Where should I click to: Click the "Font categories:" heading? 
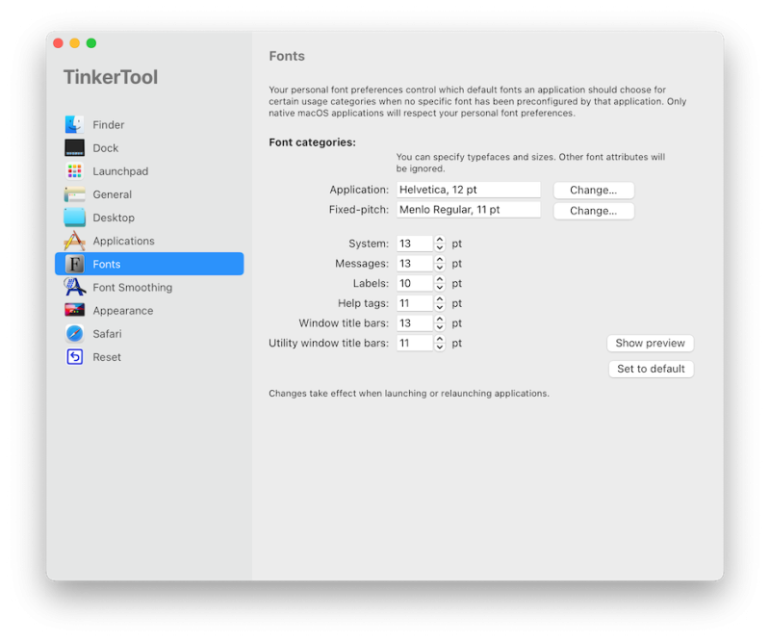312,142
